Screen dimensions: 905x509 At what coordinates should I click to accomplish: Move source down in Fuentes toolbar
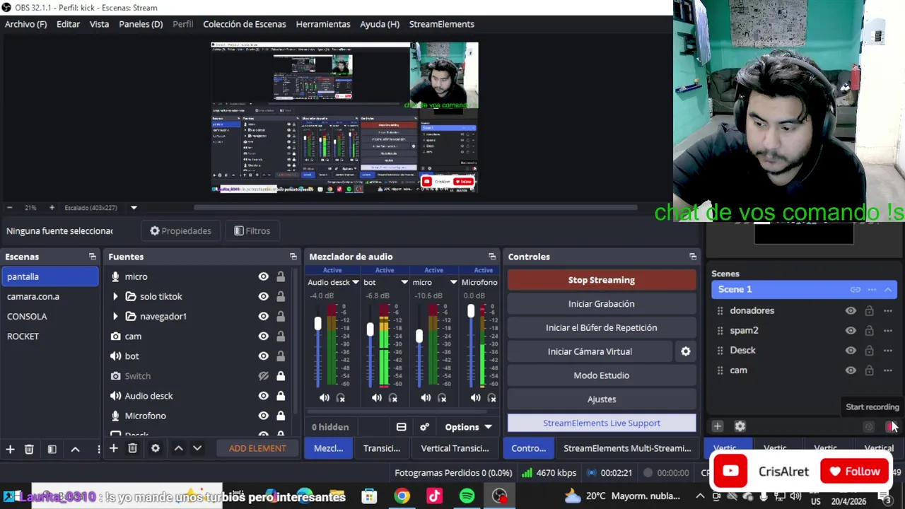197,448
